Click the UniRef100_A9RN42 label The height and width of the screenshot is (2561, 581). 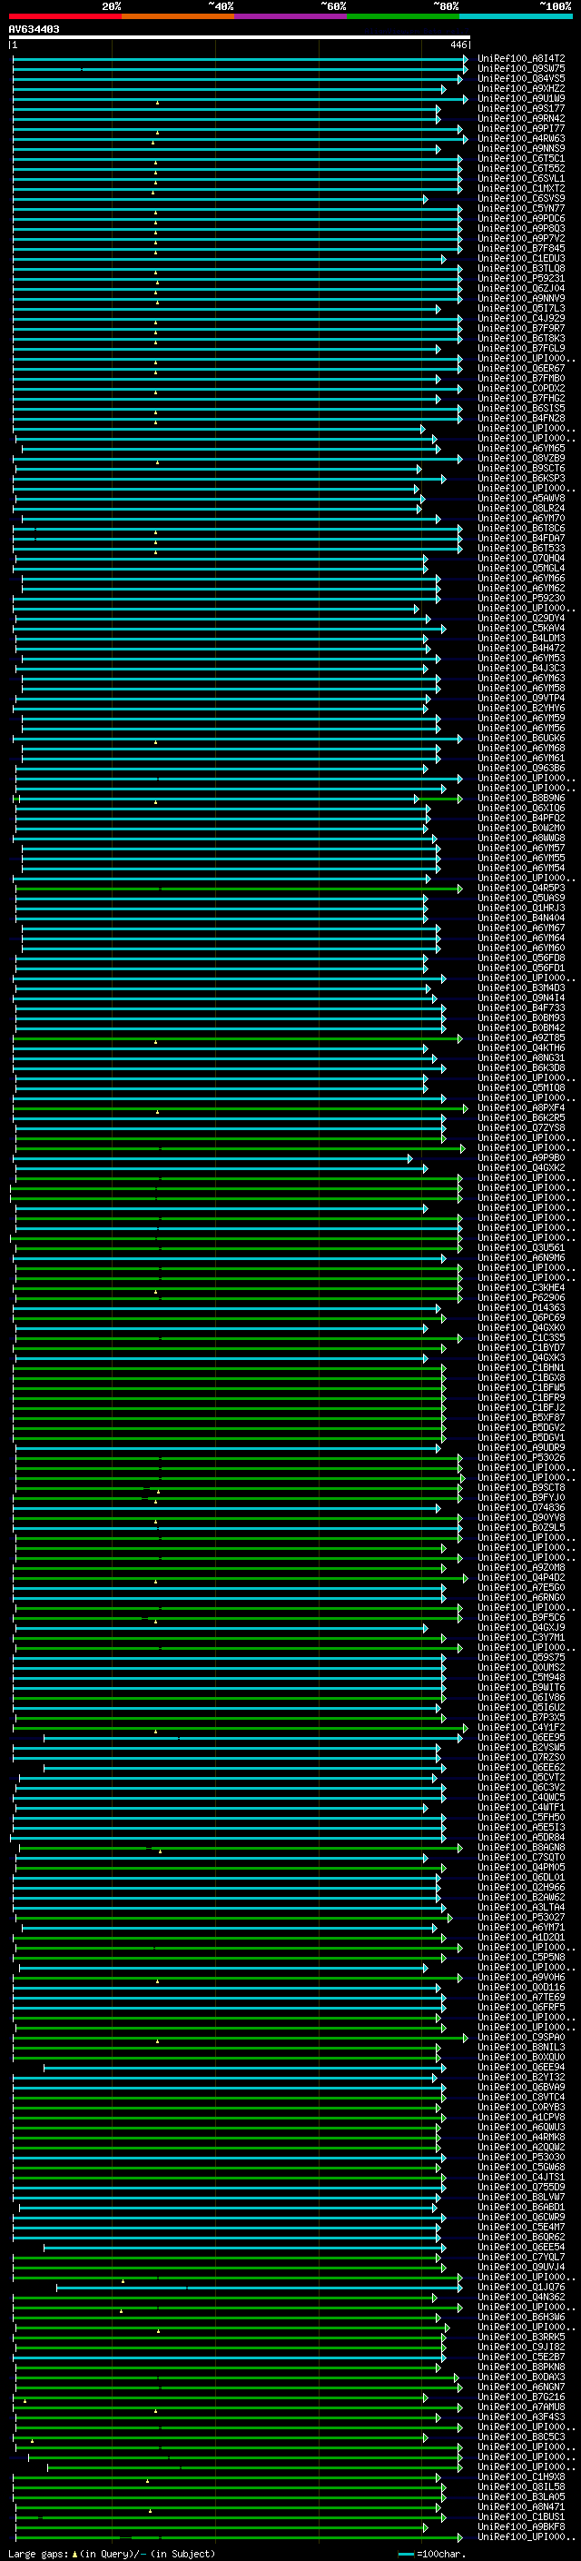521,118
